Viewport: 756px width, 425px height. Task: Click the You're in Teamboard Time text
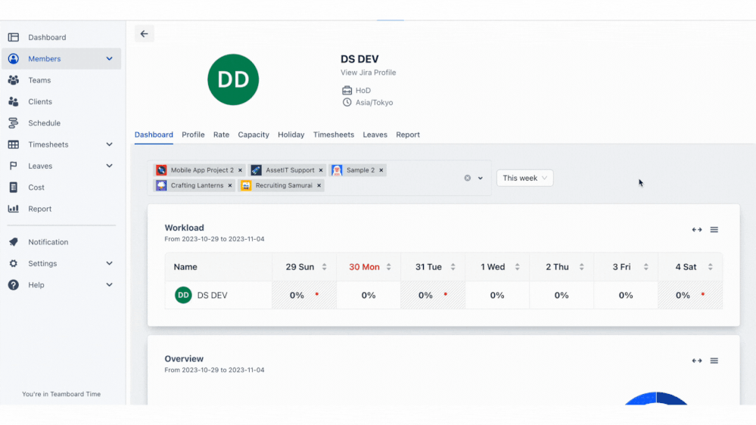click(x=61, y=394)
